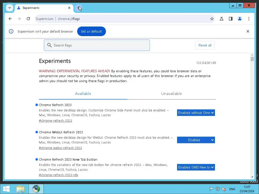The height and width of the screenshot is (194, 259).
Task: Follow the #chrome-refresh-2023-ntb link
Action: point(58,175)
